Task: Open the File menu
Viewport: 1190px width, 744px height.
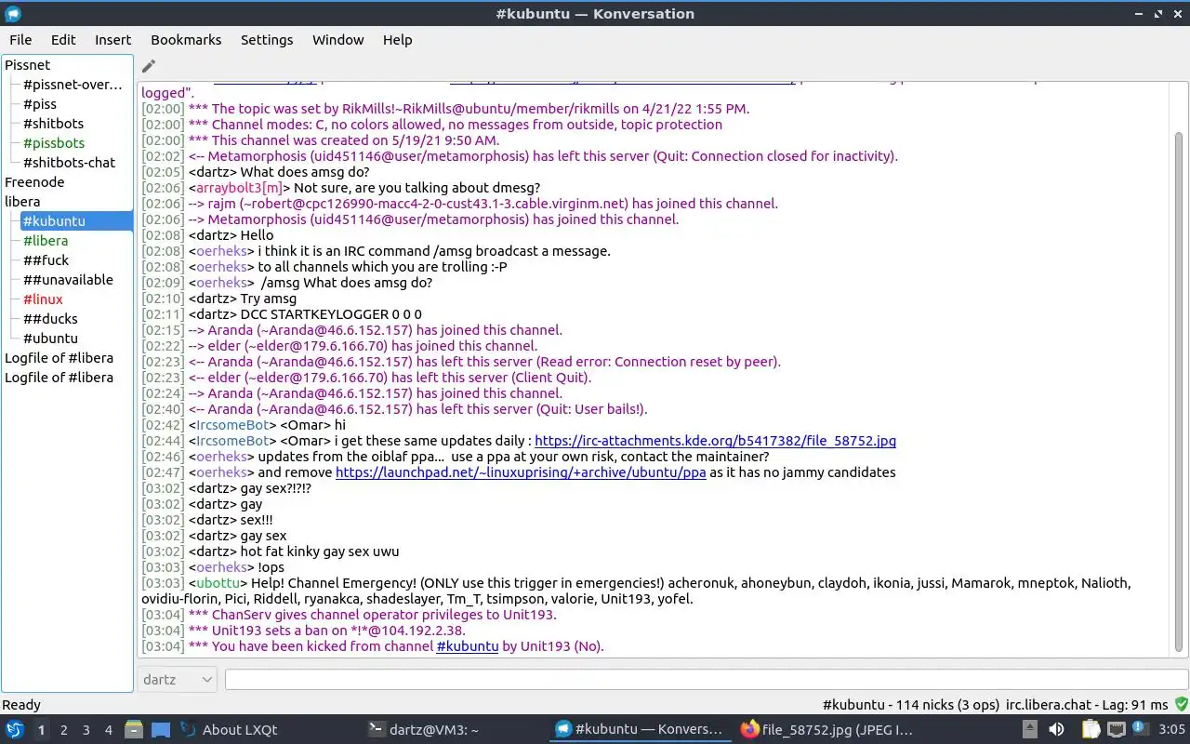Action: [20, 40]
